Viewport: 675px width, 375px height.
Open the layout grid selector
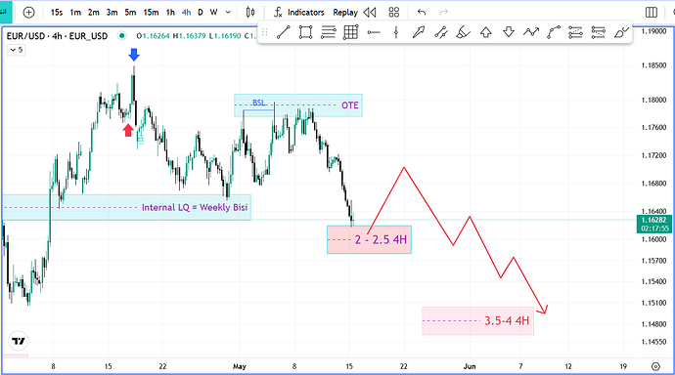(x=394, y=13)
